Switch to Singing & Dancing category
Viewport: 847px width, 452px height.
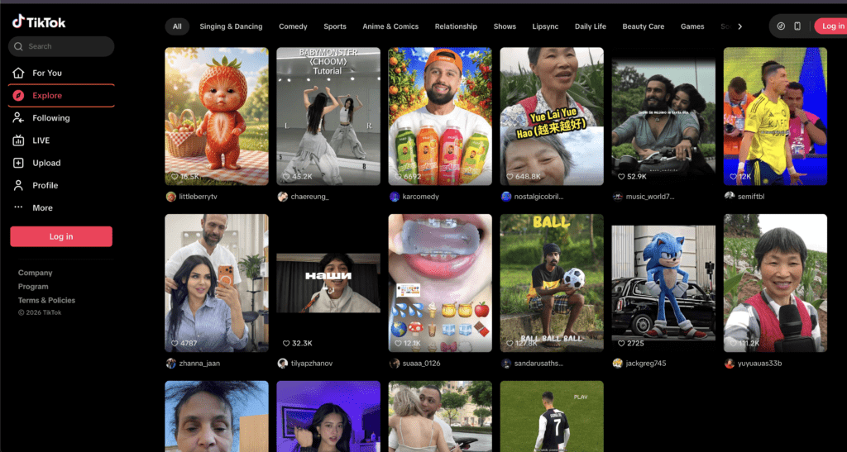point(232,26)
